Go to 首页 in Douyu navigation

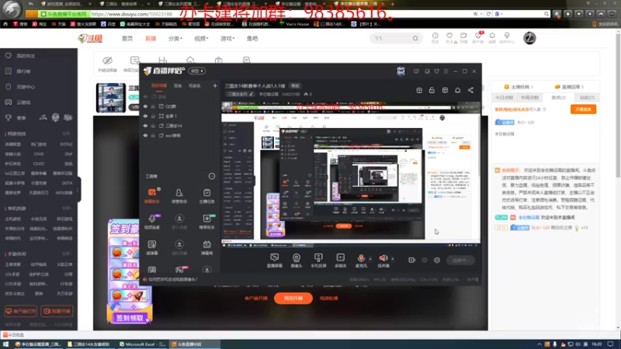point(127,38)
